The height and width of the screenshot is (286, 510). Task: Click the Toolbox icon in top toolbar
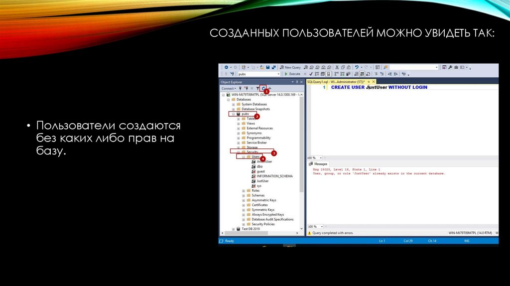point(456,67)
